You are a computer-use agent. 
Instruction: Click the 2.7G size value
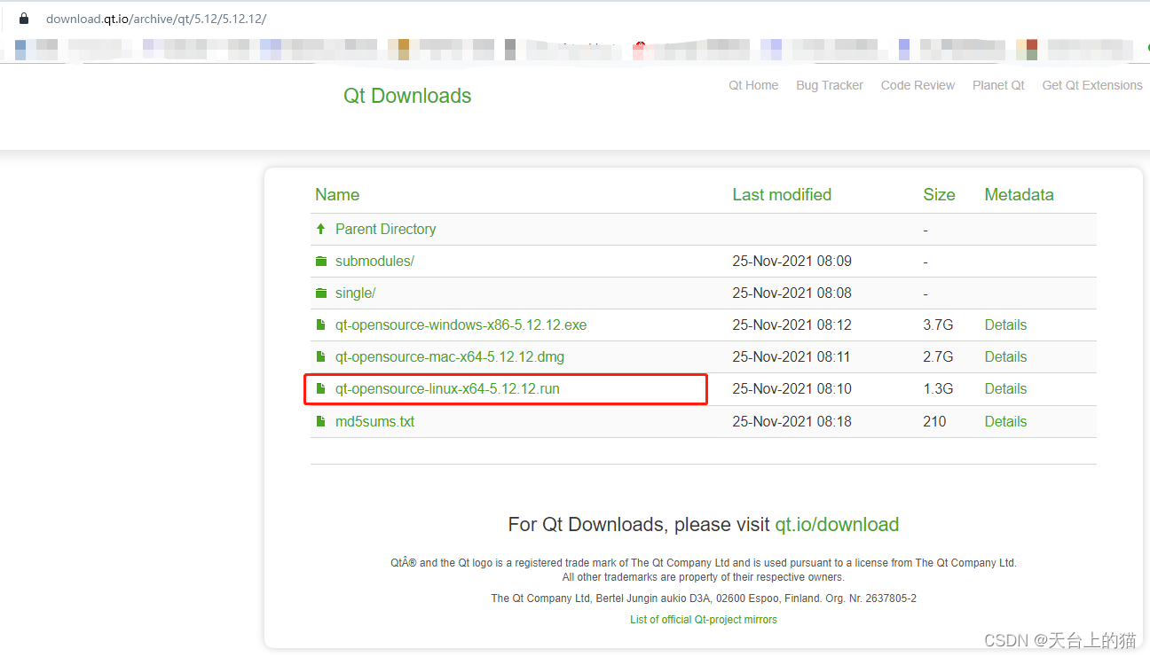point(938,356)
